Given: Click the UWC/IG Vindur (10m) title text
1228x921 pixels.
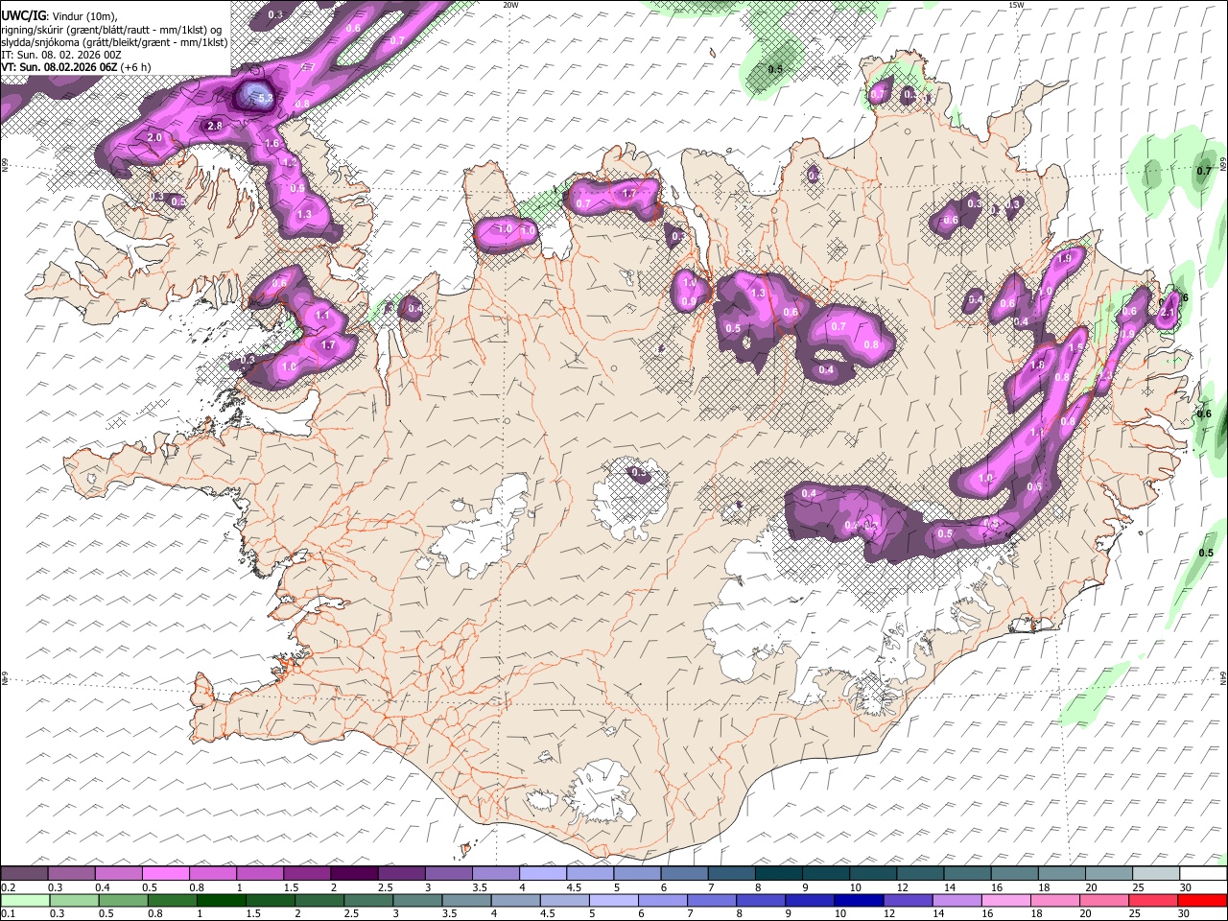Looking at the screenshot, I should (59, 16).
